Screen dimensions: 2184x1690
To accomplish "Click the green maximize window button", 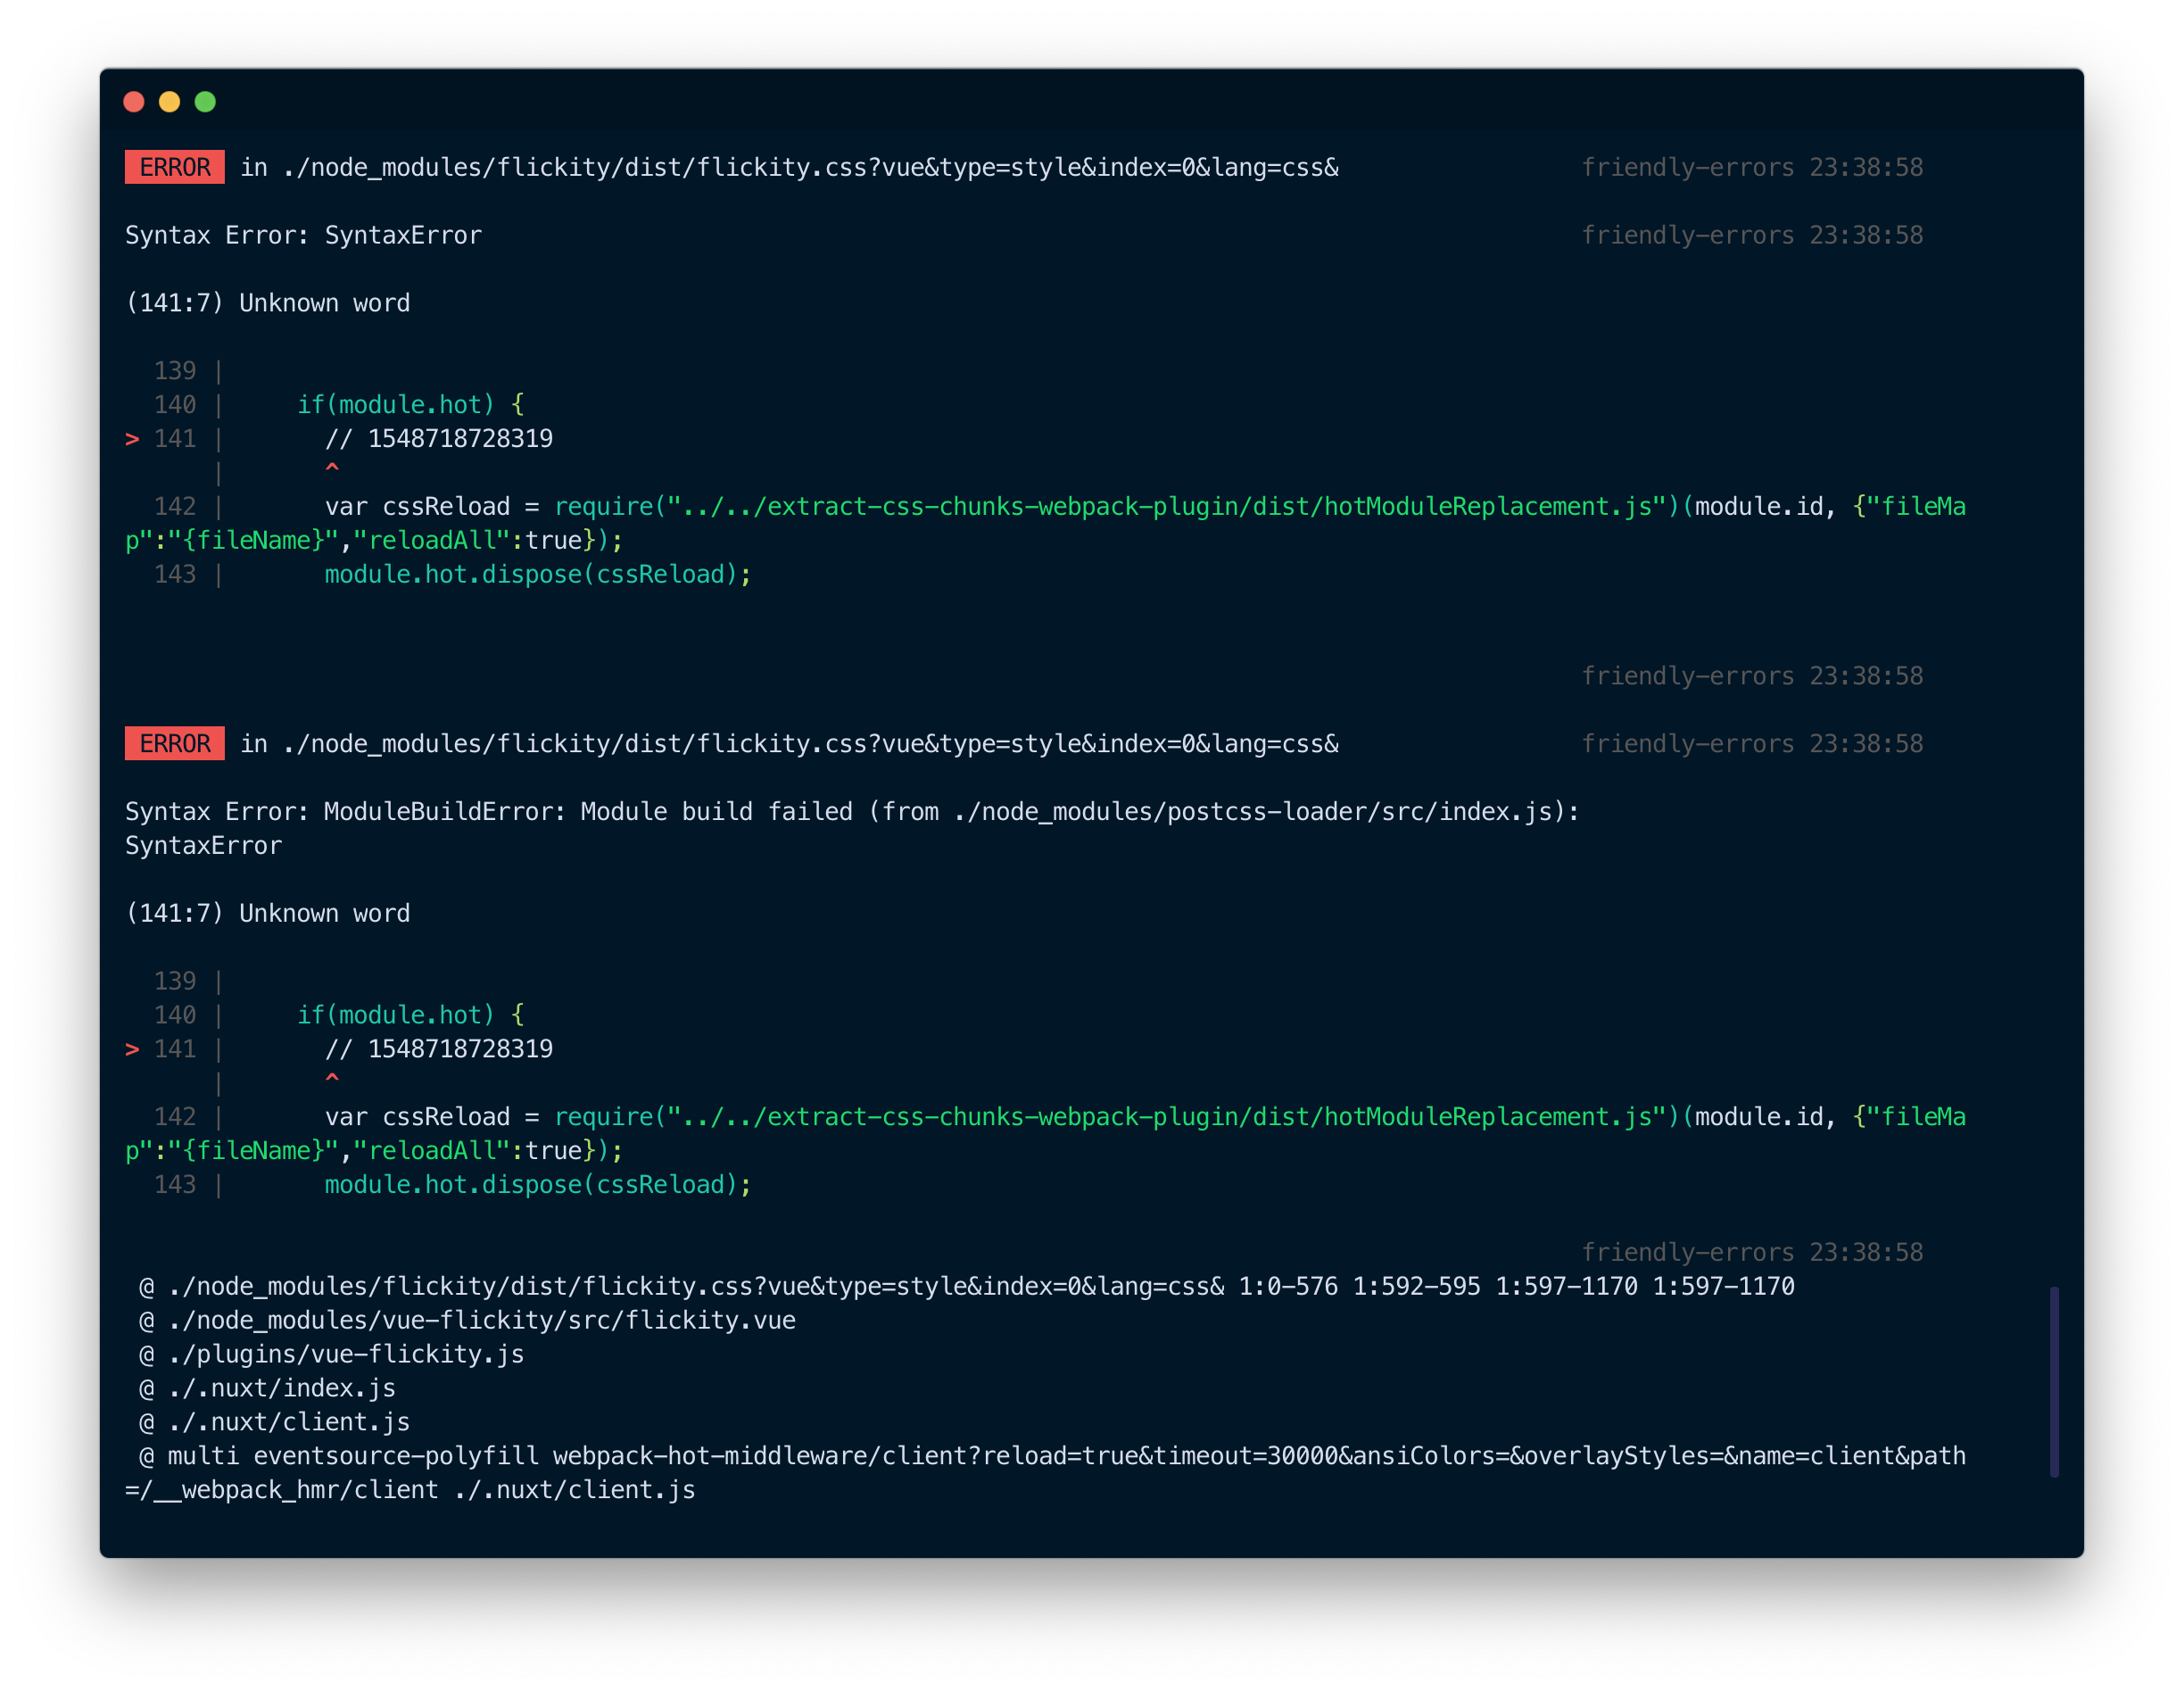I will (205, 102).
